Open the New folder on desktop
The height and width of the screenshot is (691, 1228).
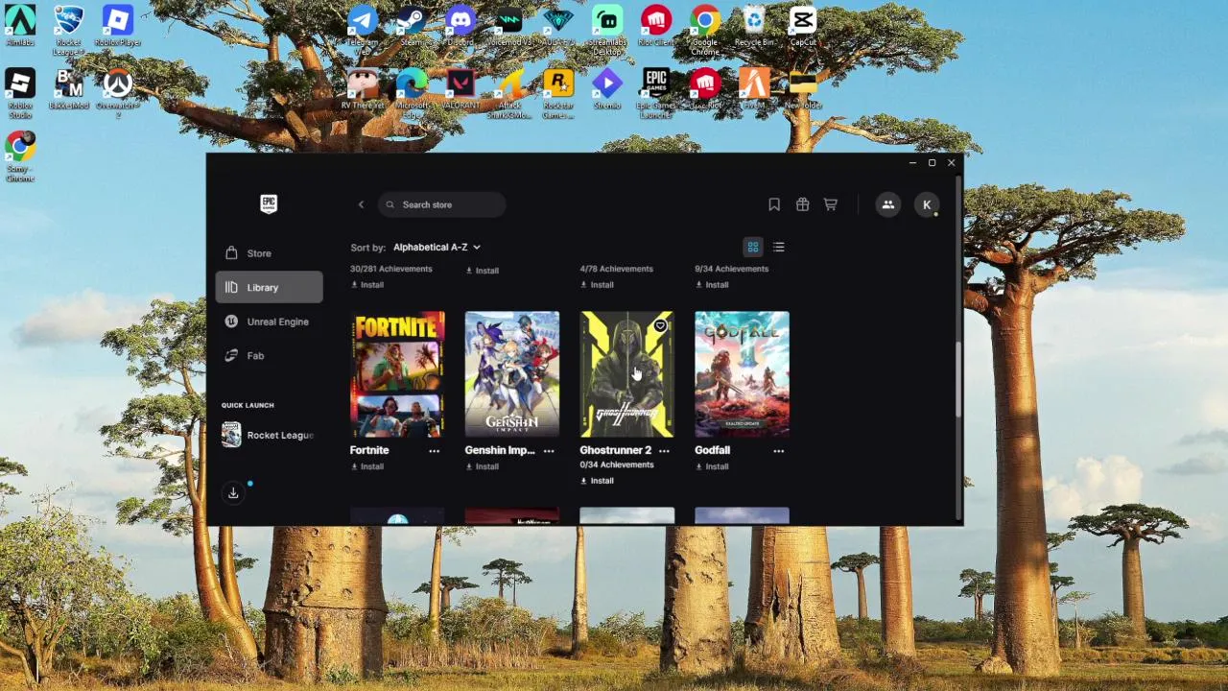coord(803,88)
